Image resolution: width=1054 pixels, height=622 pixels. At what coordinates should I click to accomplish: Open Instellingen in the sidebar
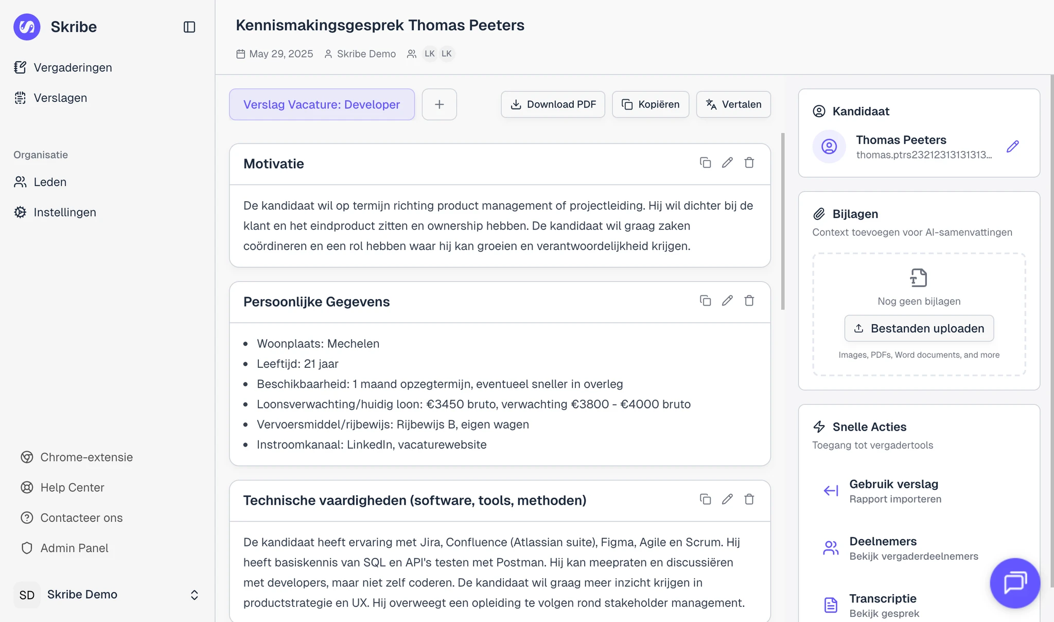pos(65,212)
